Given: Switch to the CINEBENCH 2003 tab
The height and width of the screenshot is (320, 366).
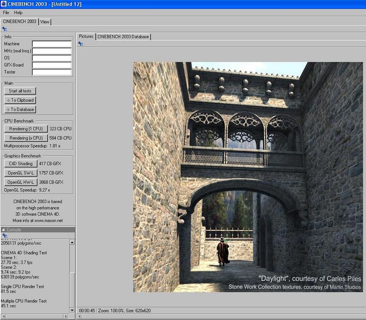Looking at the screenshot, I should [x=19, y=21].
